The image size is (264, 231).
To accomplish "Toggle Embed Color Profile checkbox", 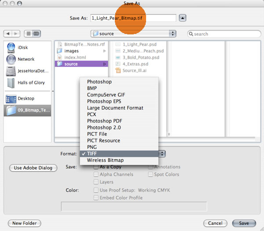I will (x=96, y=197).
